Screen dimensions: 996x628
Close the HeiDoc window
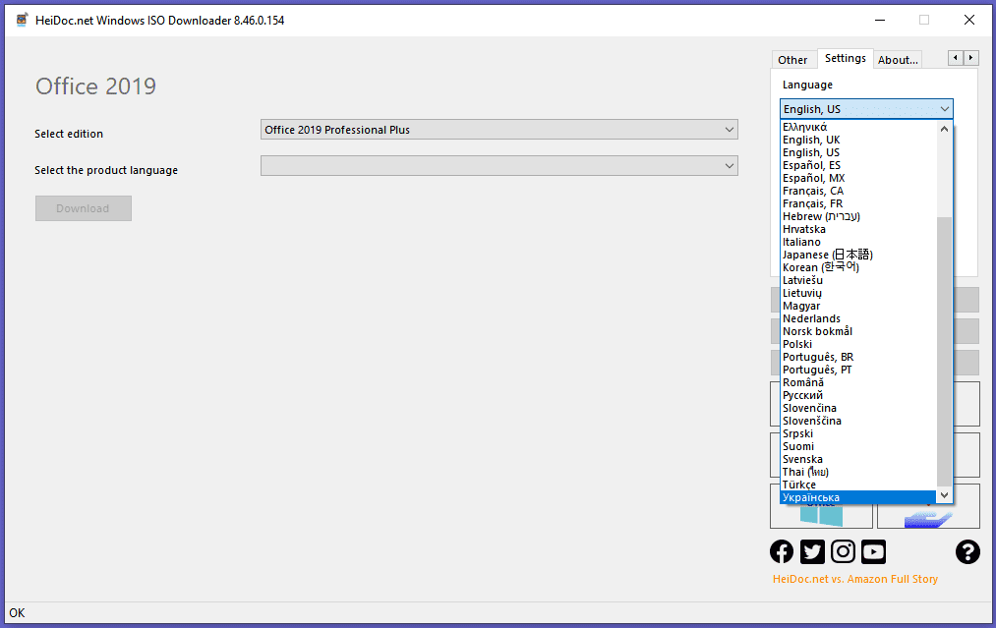969,20
